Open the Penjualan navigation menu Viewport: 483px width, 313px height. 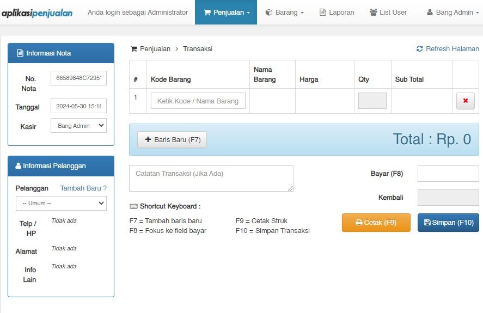(x=226, y=13)
